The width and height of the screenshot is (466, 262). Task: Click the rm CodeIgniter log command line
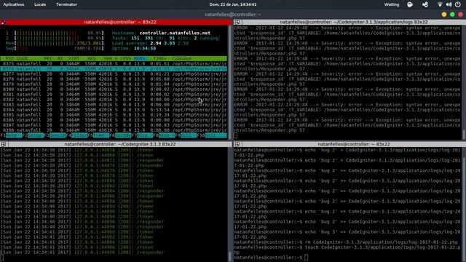[346, 242]
